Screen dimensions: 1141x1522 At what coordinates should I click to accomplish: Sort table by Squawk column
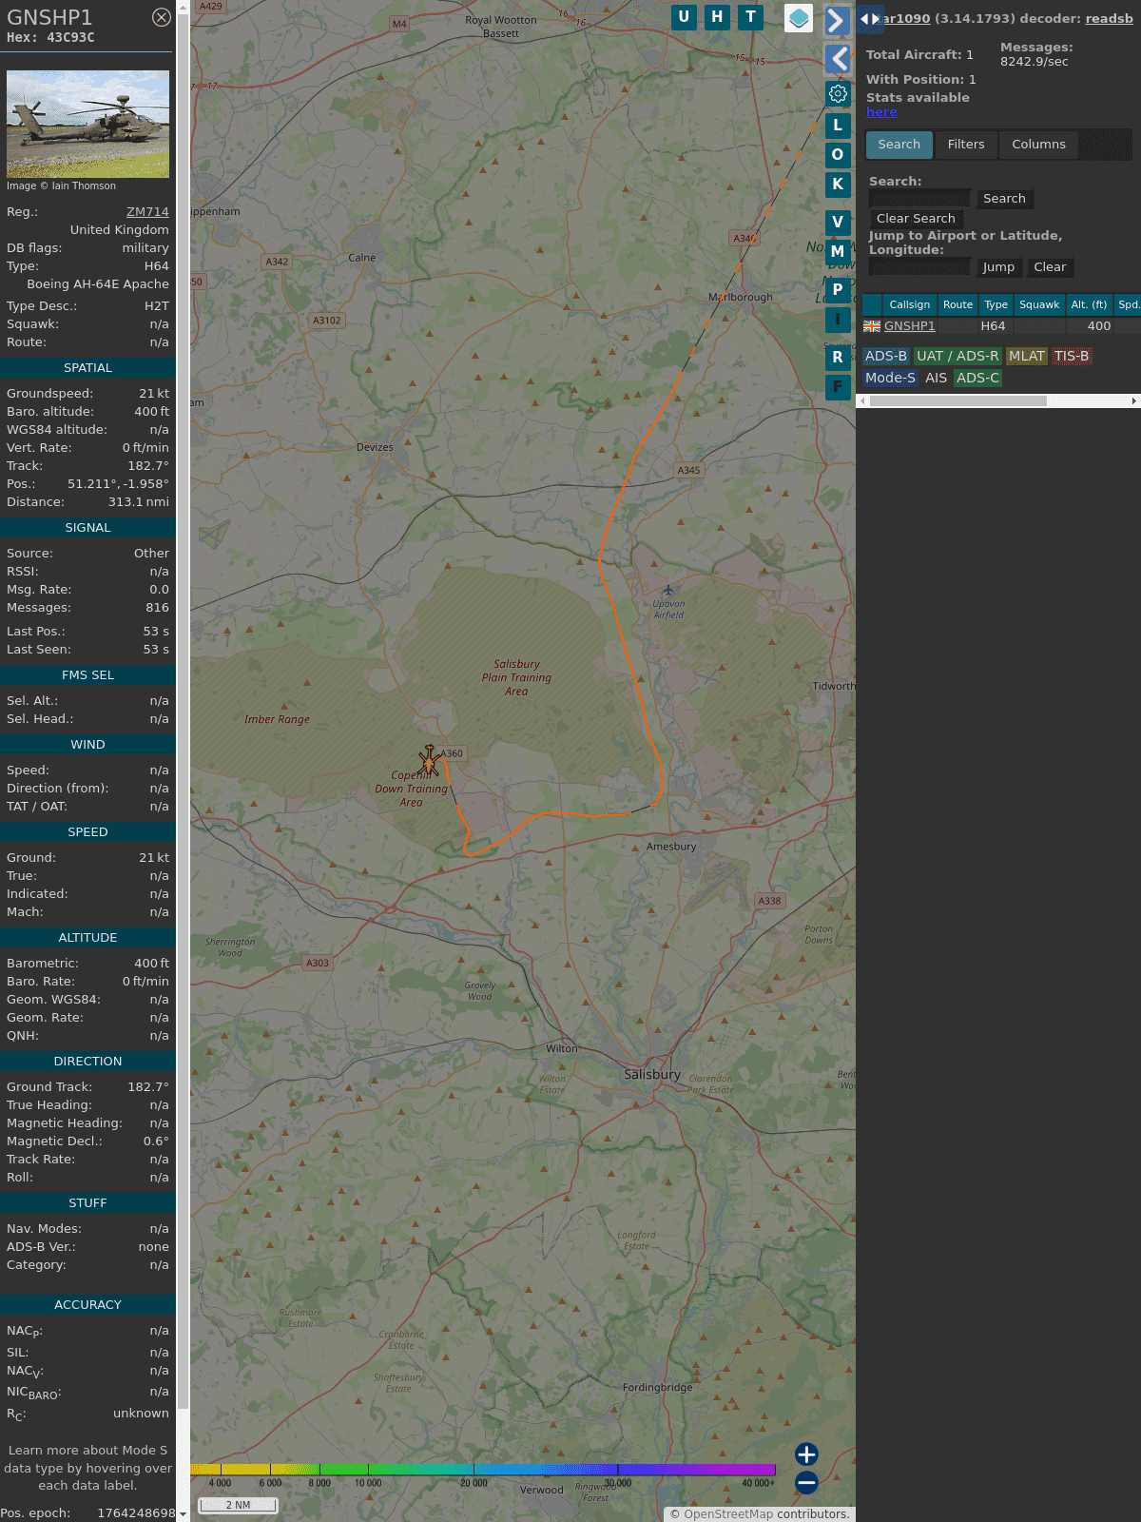(x=1039, y=304)
